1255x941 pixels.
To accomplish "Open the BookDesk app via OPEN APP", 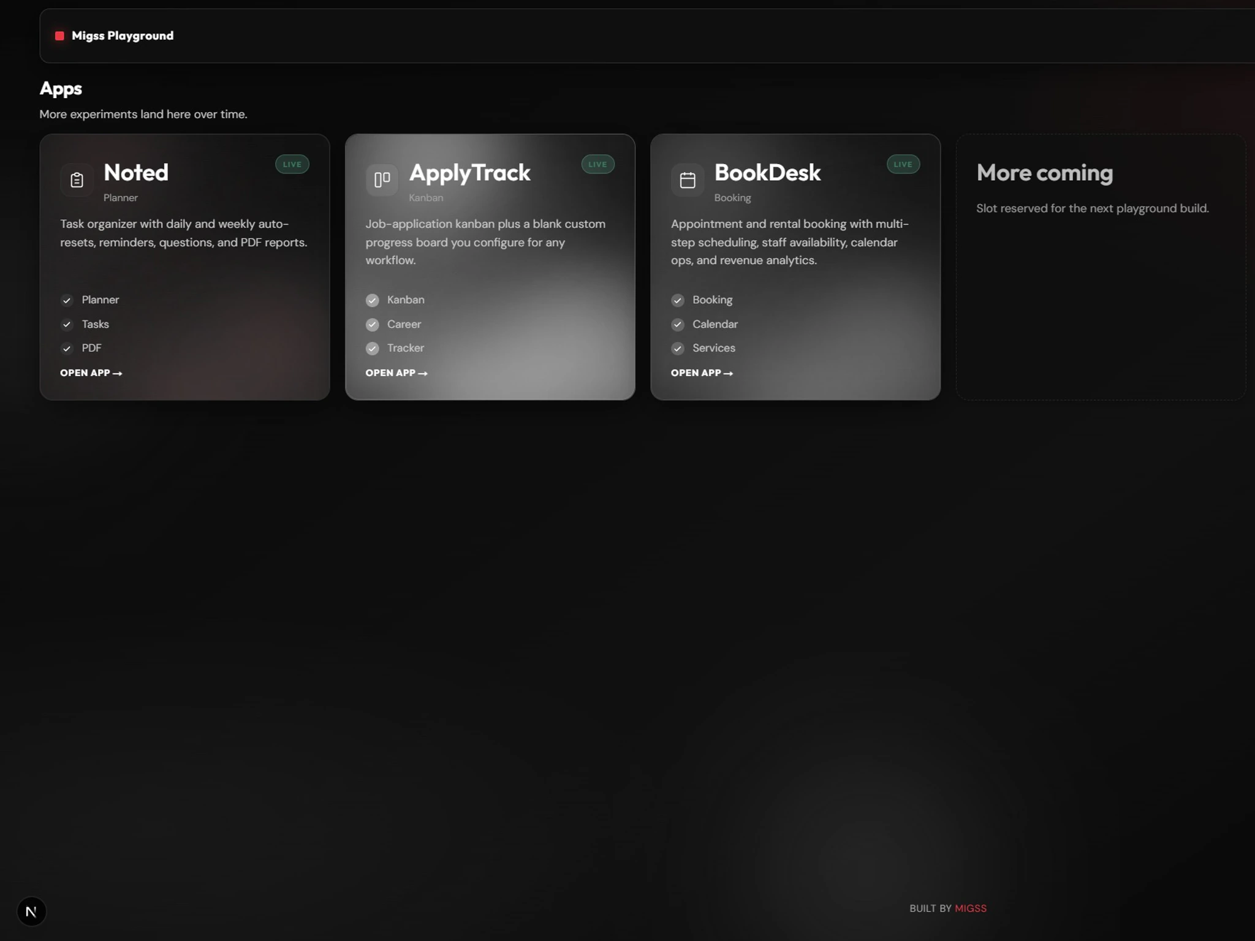I will (702, 372).
